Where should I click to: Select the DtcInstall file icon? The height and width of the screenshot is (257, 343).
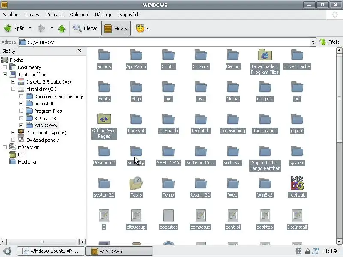click(297, 216)
